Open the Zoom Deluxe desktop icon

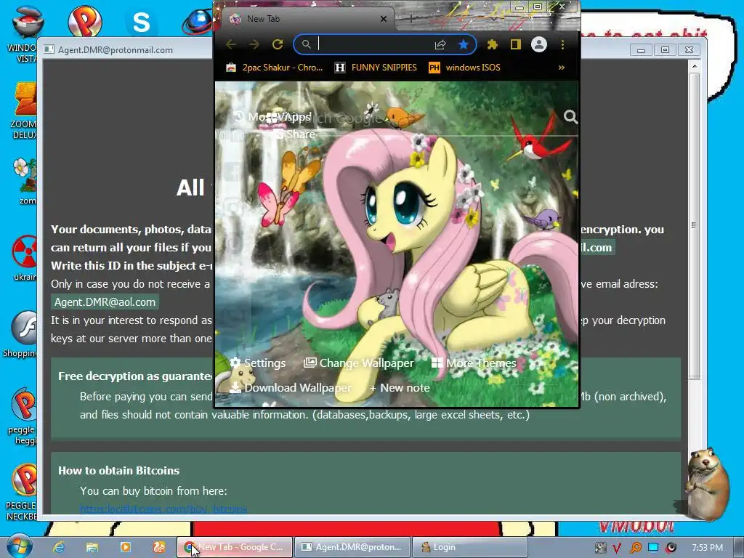(24, 110)
